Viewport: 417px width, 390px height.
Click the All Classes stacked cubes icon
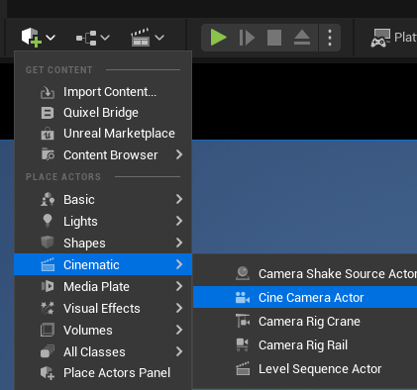click(48, 351)
